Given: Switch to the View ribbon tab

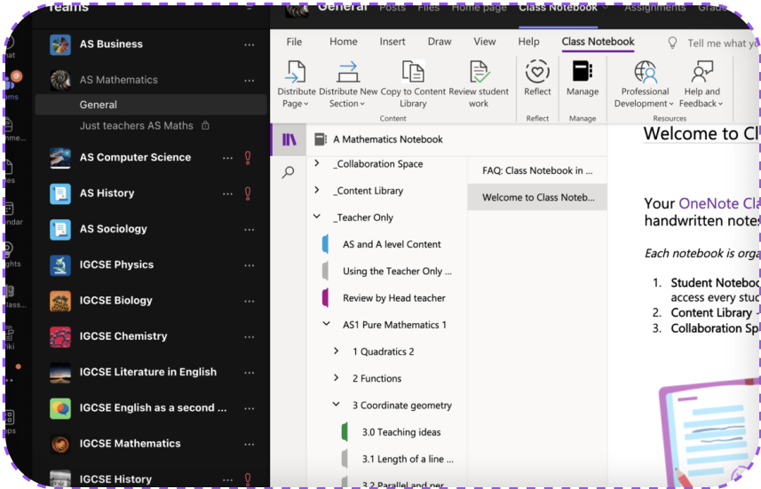Looking at the screenshot, I should pyautogui.click(x=485, y=42).
